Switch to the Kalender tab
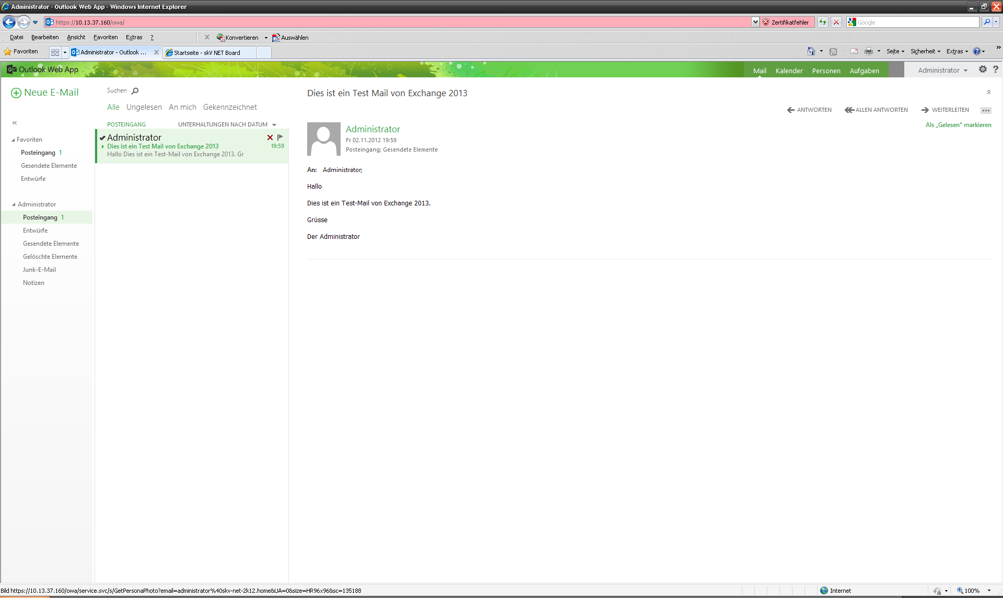The width and height of the screenshot is (1003, 598). tap(789, 71)
